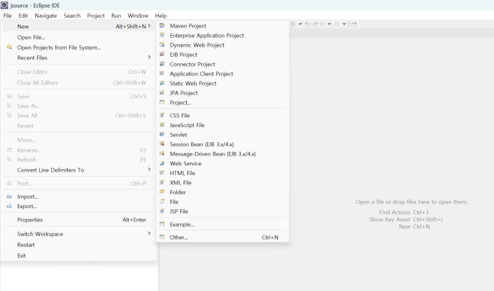494x291 pixels.
Task: Open the Project menu
Action: 96,16
